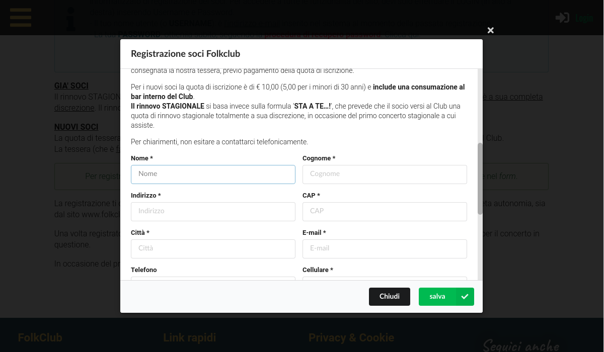Focus the Città input box
This screenshot has height=352, width=604.
click(213, 249)
